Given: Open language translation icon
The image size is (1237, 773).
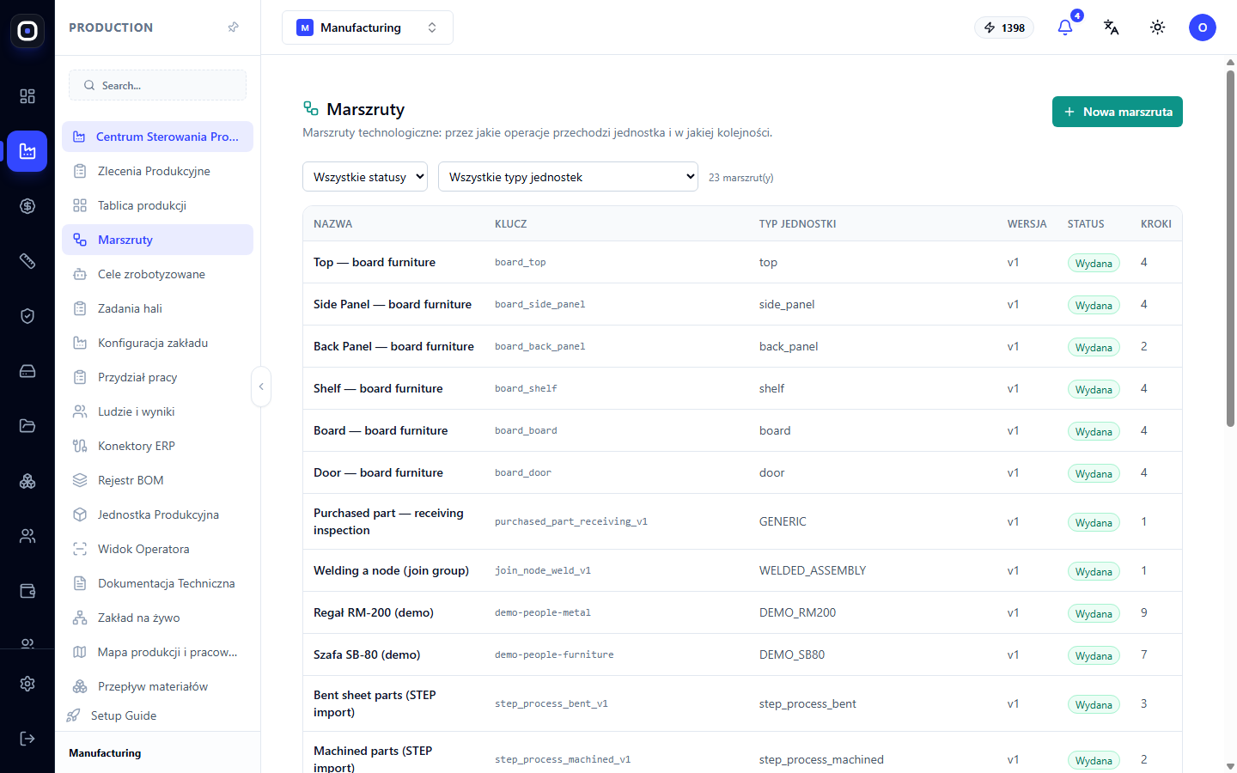Looking at the screenshot, I should (1112, 27).
